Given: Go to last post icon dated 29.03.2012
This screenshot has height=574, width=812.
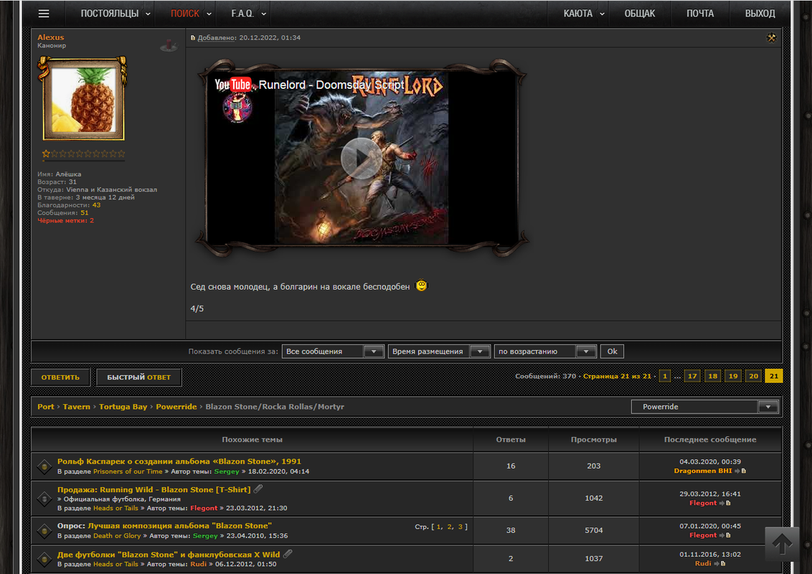Looking at the screenshot, I should (x=725, y=503).
